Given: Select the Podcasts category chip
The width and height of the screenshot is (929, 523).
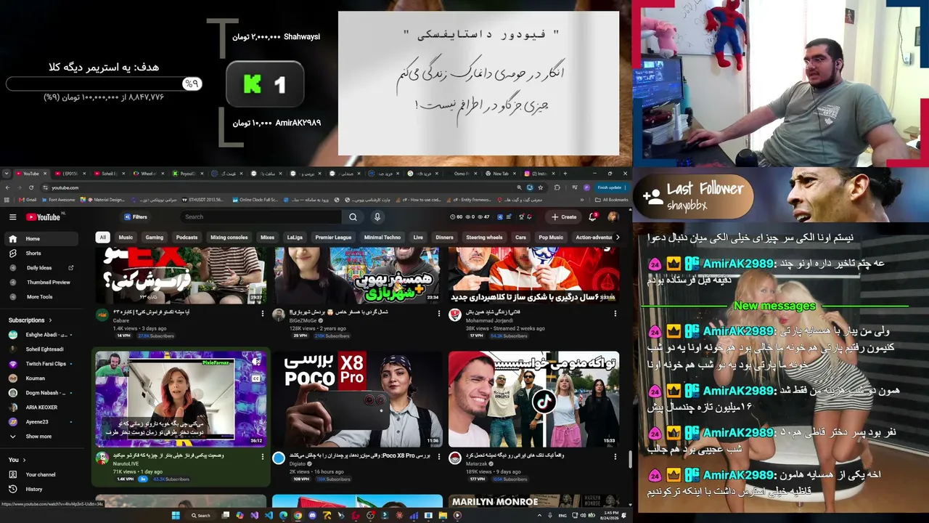Looking at the screenshot, I should point(187,238).
